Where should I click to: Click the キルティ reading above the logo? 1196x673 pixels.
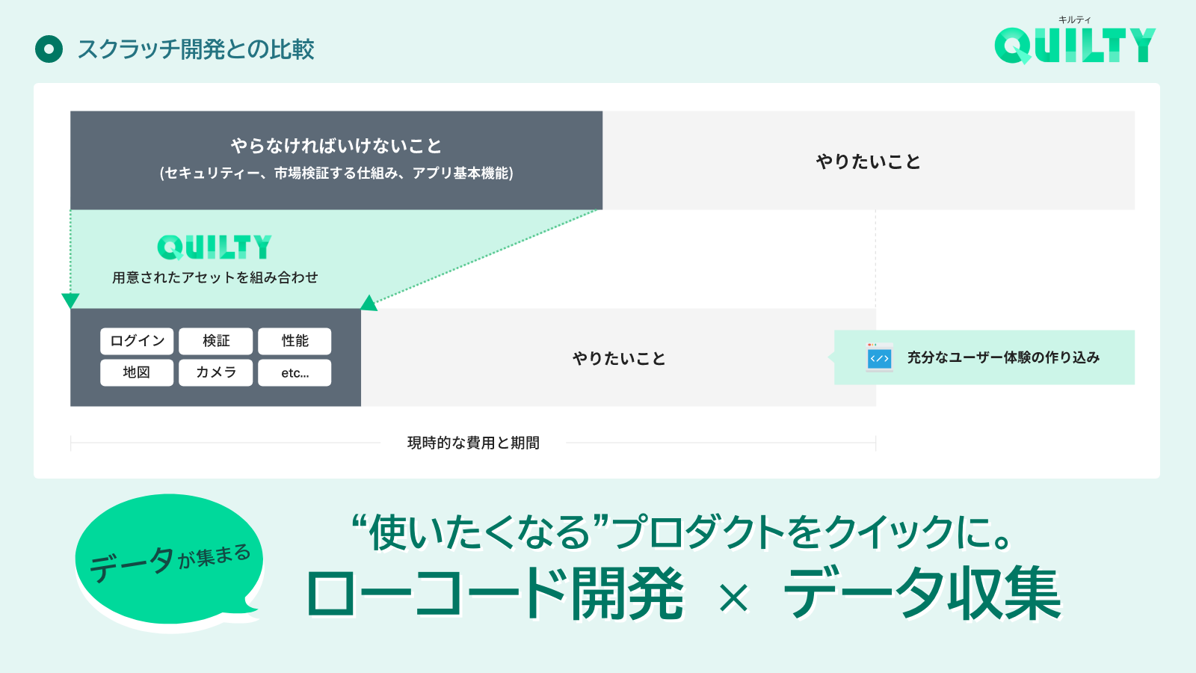(x=1075, y=19)
